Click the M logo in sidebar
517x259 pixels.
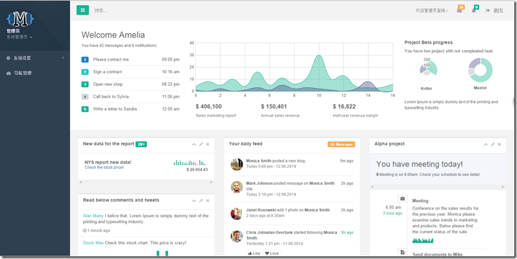point(20,19)
